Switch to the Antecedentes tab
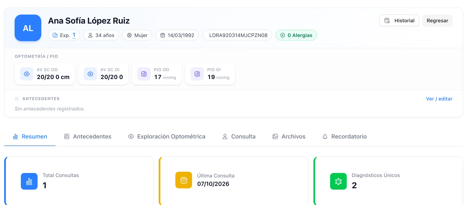The height and width of the screenshot is (205, 465). [x=88, y=136]
